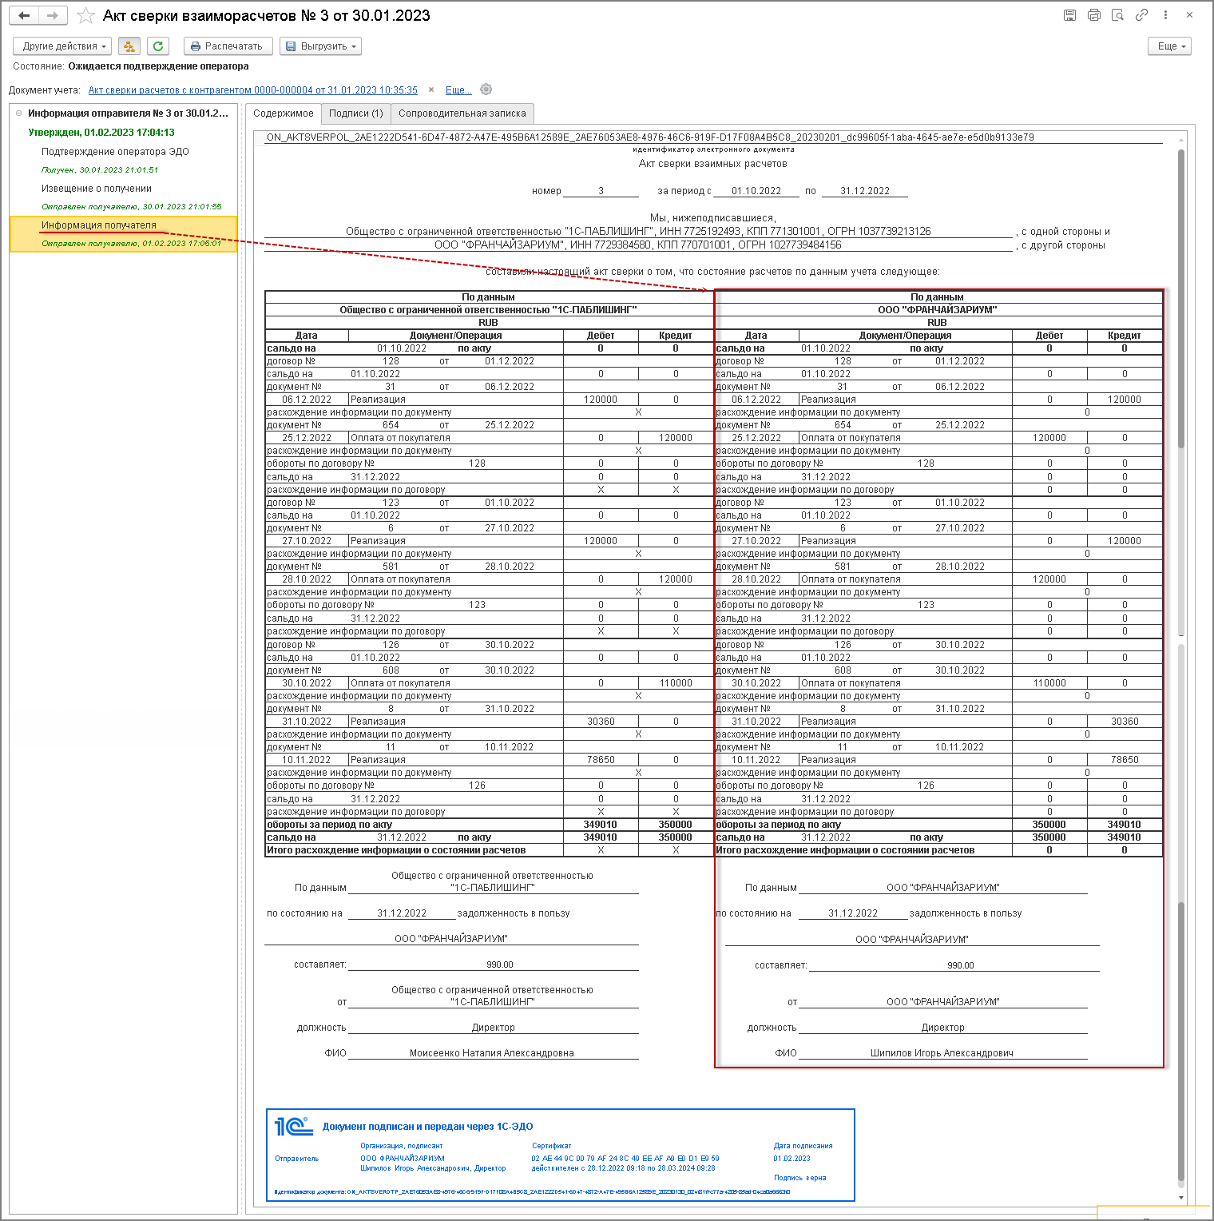The image size is (1214, 1221).
Task: Open the Еще dropdown button in the toolbar
Action: (1170, 46)
